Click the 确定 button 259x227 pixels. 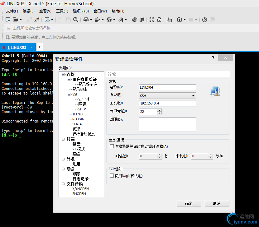coord(189,203)
